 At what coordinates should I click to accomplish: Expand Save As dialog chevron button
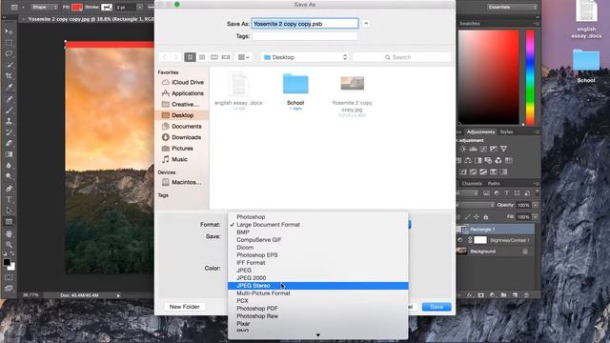pyautogui.click(x=366, y=23)
